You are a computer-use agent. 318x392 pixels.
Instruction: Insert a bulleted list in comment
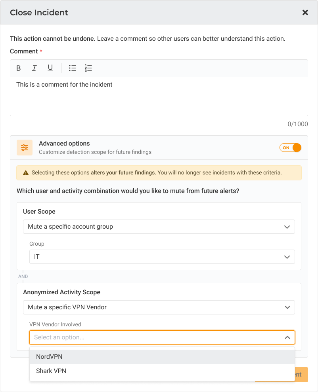[x=73, y=68]
